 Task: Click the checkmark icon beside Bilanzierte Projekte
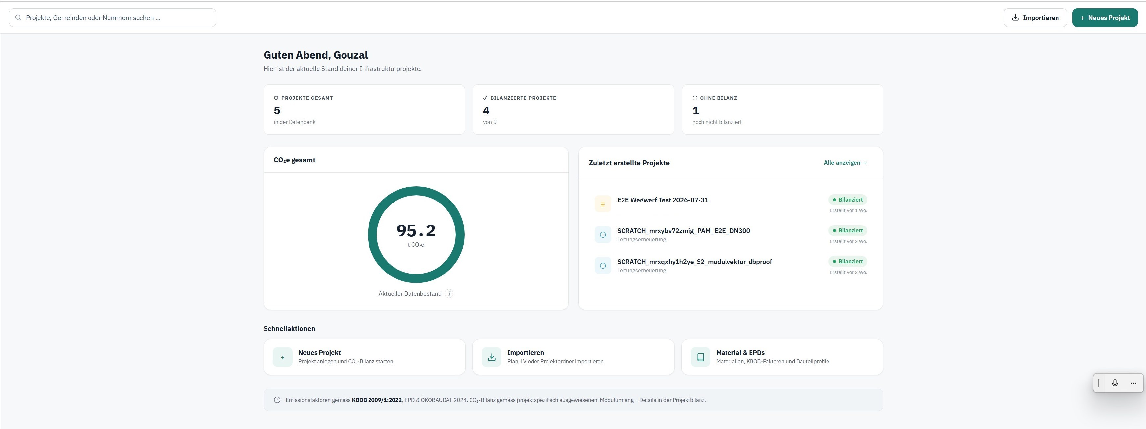485,98
